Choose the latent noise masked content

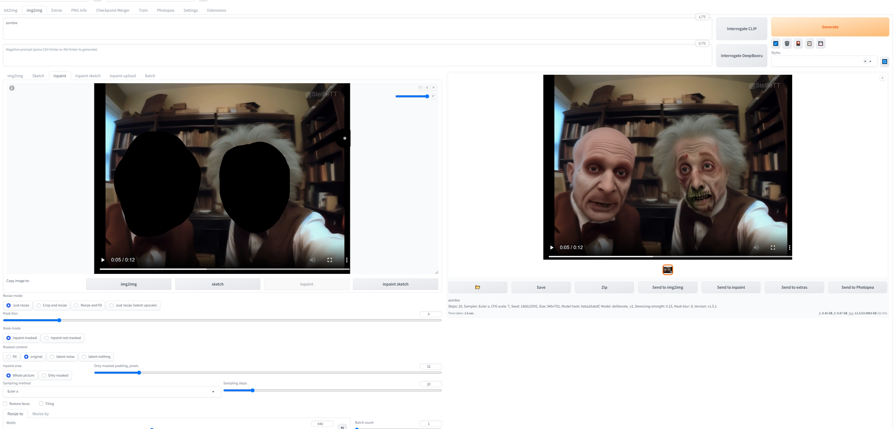click(x=62, y=357)
